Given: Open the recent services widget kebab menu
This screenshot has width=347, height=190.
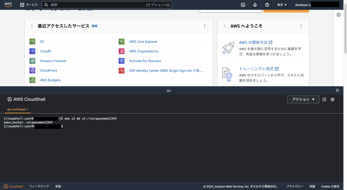Looking at the screenshot, I should [x=205, y=26].
